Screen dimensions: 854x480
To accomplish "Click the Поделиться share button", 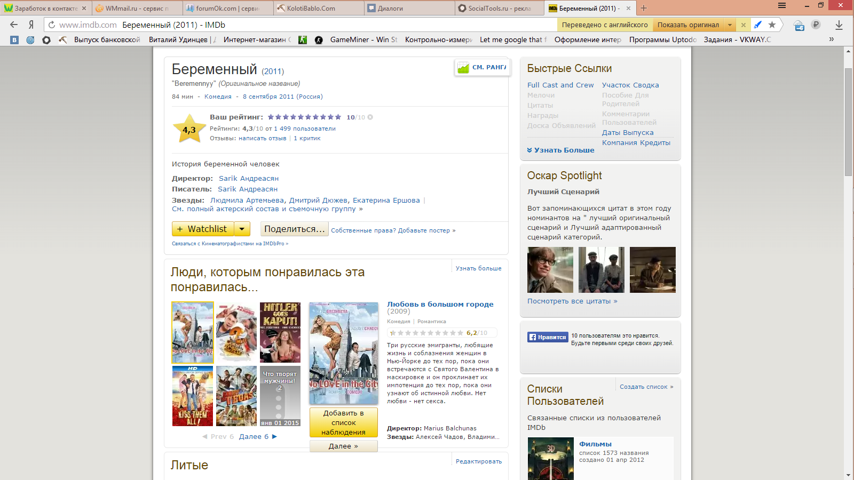I will [x=295, y=229].
